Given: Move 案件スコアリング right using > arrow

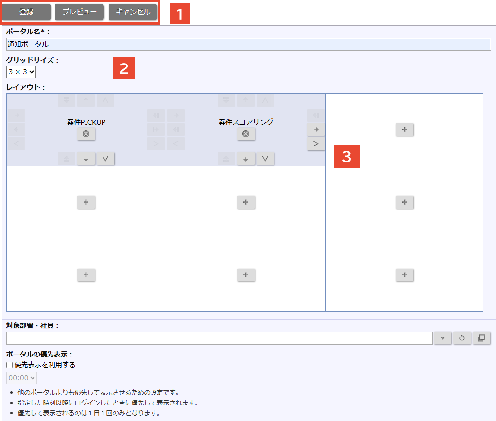Looking at the screenshot, I should coord(316,144).
